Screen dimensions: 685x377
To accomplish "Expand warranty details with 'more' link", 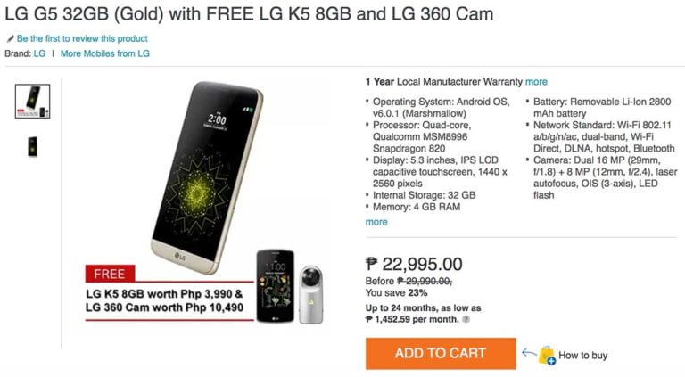I will 536,82.
